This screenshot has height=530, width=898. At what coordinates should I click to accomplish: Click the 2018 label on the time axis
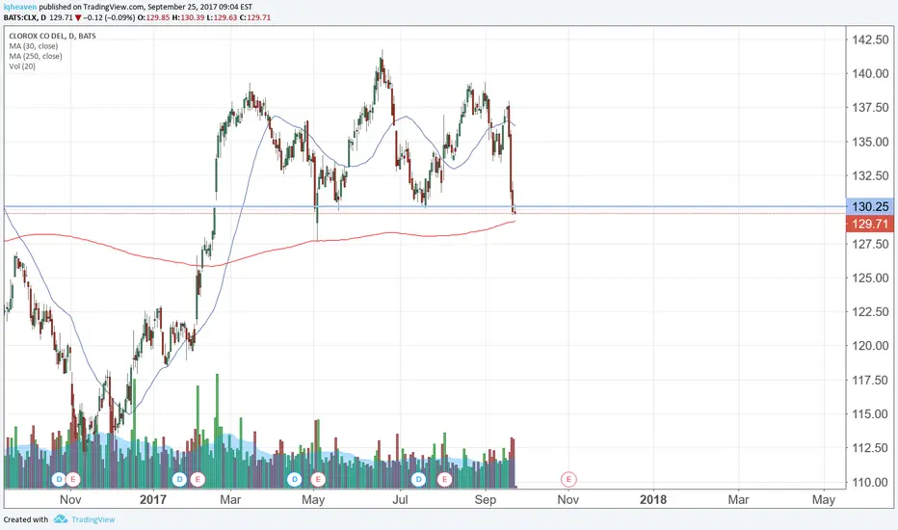[653, 499]
